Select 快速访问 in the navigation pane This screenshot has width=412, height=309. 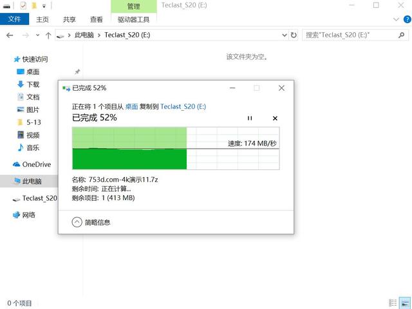click(35, 59)
